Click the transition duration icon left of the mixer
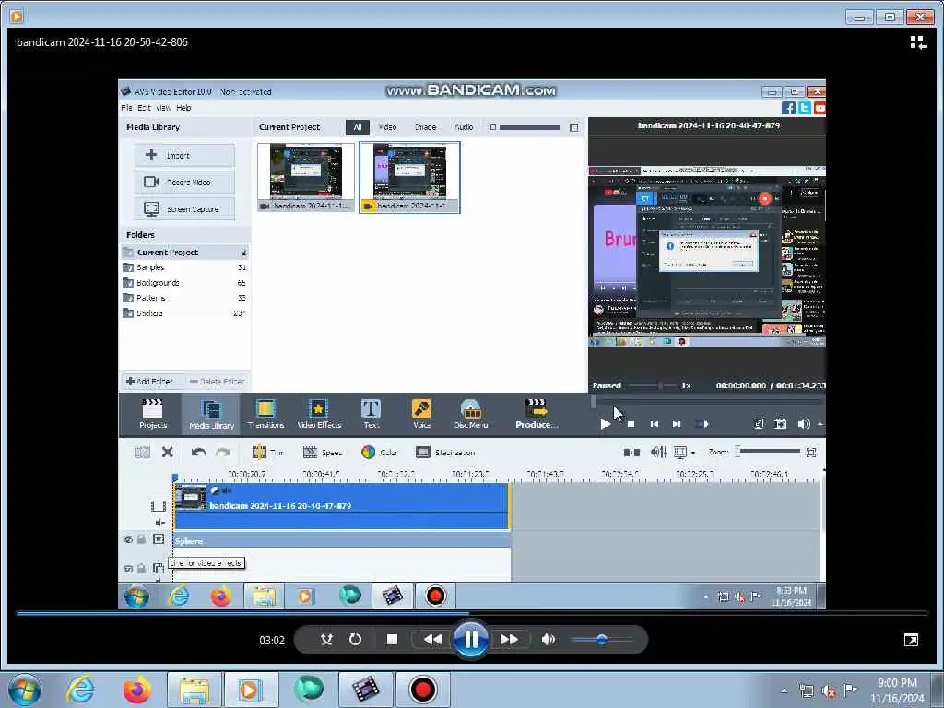Image resolution: width=944 pixels, height=708 pixels. tap(631, 452)
